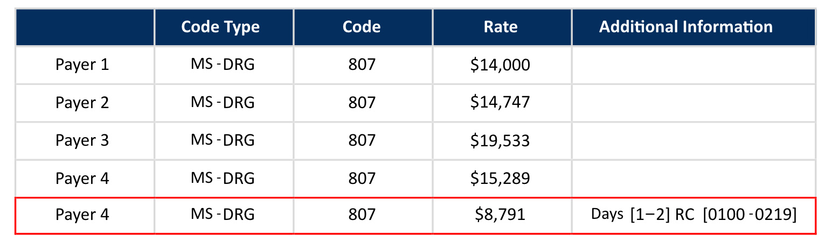The width and height of the screenshot is (832, 242).
Task: Select code 807 in the Payer 2 row
Action: pyautogui.click(x=362, y=103)
